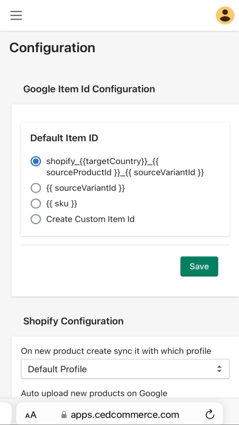Select the shopify_{{targetCountry}} item ID option

[36, 161]
